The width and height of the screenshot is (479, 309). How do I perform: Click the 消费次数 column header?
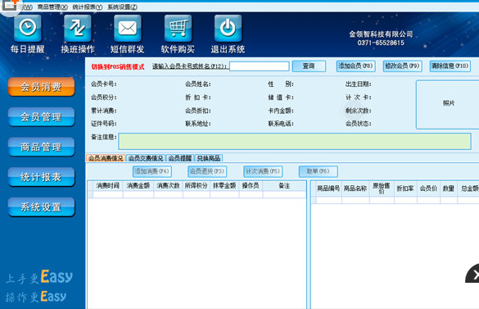tap(168, 186)
